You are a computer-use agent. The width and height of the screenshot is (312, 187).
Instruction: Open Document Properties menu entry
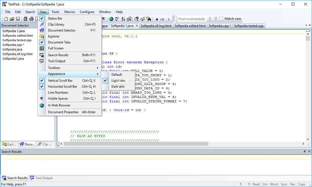[x=70, y=112]
